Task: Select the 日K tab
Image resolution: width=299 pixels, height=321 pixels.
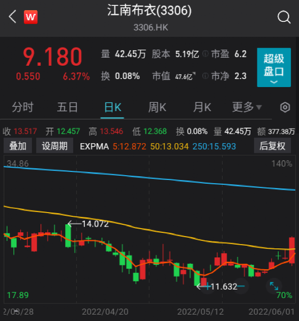Action: 113,107
